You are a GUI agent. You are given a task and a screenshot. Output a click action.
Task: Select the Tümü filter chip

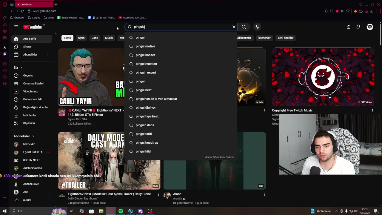point(67,38)
